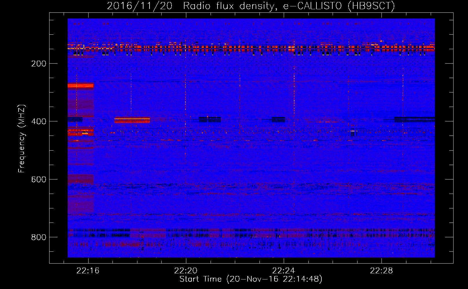
Task: Click the 22:20 time tick label
Action: click(186, 271)
